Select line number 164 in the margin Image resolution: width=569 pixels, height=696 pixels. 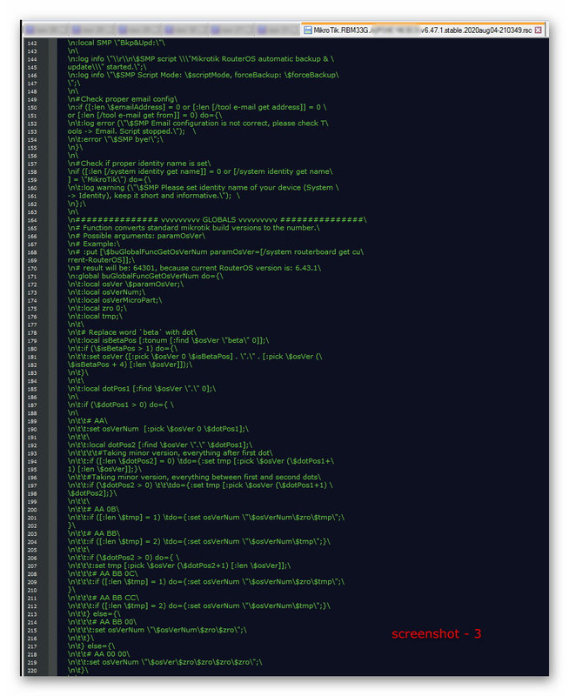pos(32,220)
